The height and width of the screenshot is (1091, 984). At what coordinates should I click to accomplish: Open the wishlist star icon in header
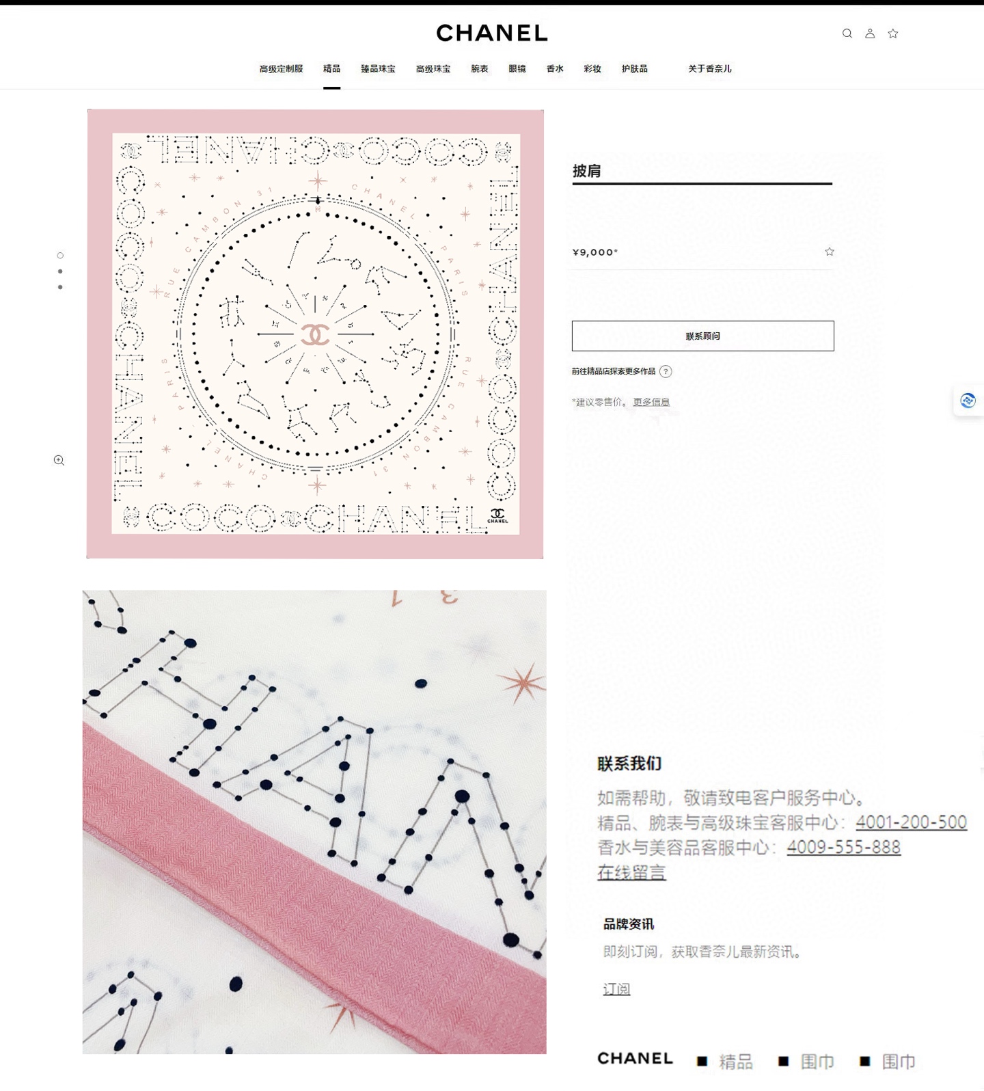click(893, 33)
